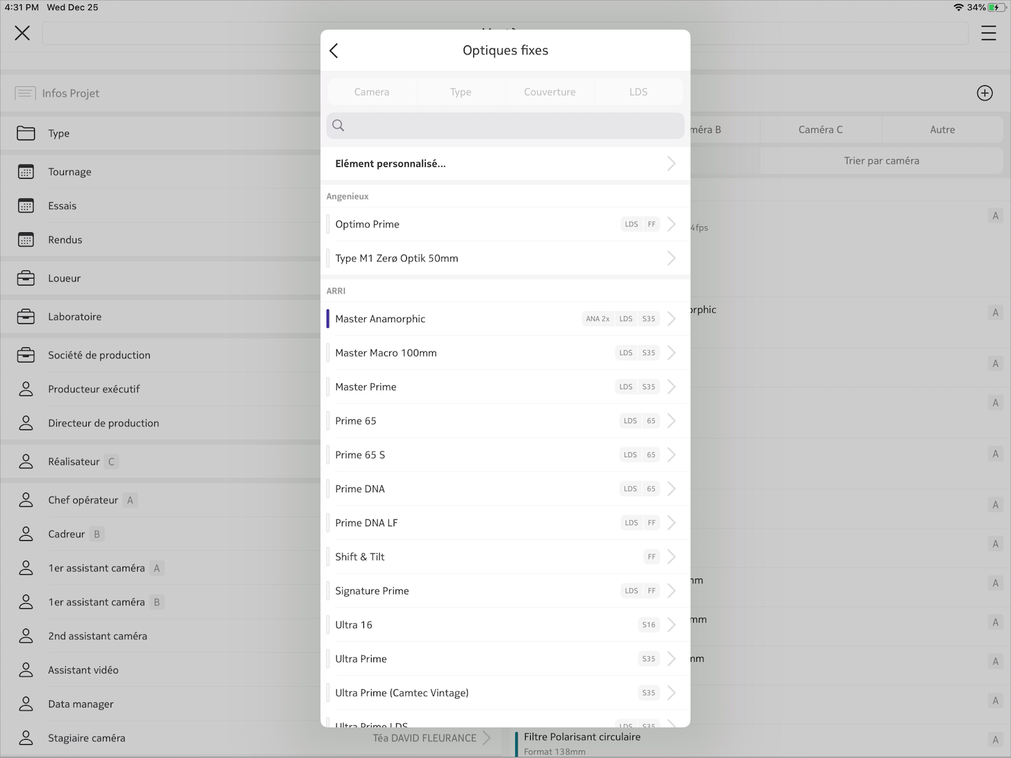Click the Infos Projet note icon
This screenshot has width=1011, height=758.
tap(25, 93)
